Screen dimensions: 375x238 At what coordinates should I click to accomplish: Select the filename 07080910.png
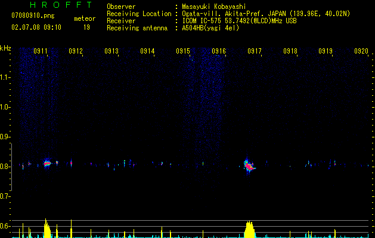[x=33, y=16]
